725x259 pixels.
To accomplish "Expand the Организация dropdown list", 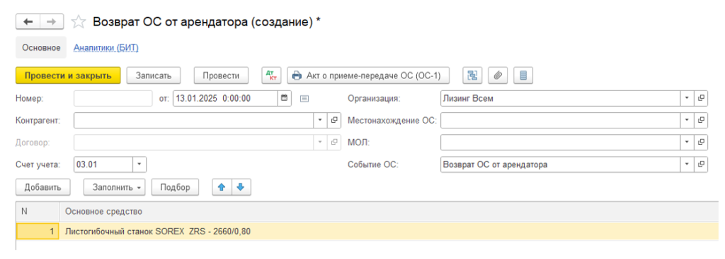I will 687,98.
